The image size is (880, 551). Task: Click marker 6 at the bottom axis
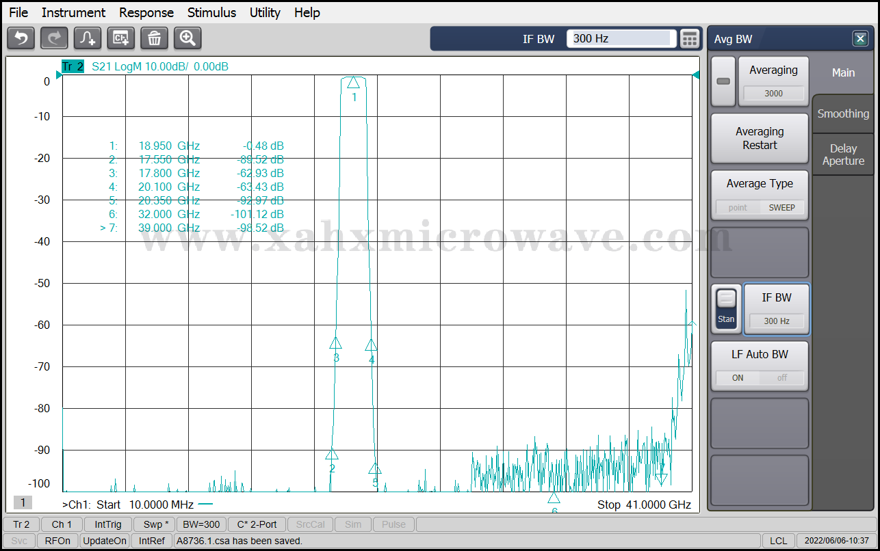pyautogui.click(x=554, y=498)
